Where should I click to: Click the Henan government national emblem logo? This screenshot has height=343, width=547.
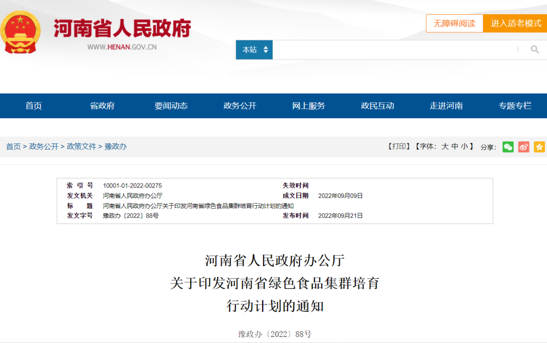click(x=20, y=32)
